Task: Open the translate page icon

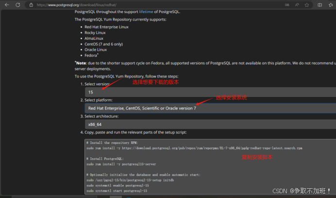Action: (287, 5)
